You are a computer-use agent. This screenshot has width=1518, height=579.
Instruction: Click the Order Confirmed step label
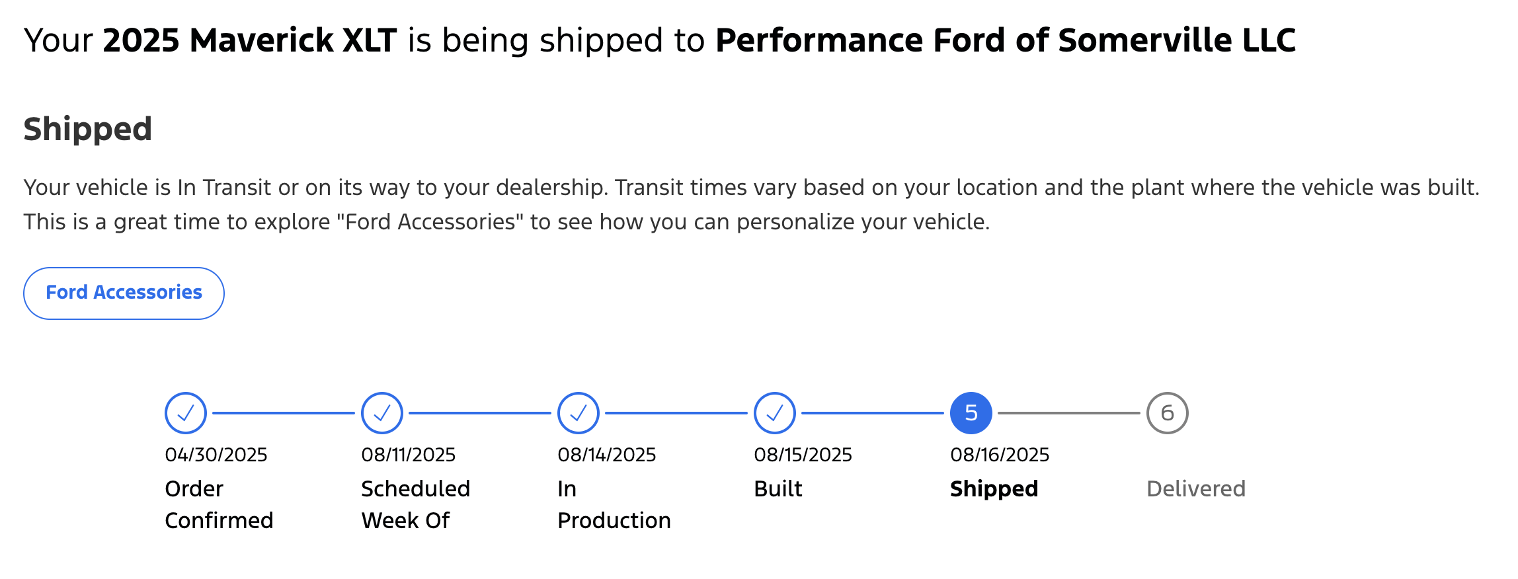tap(218, 504)
